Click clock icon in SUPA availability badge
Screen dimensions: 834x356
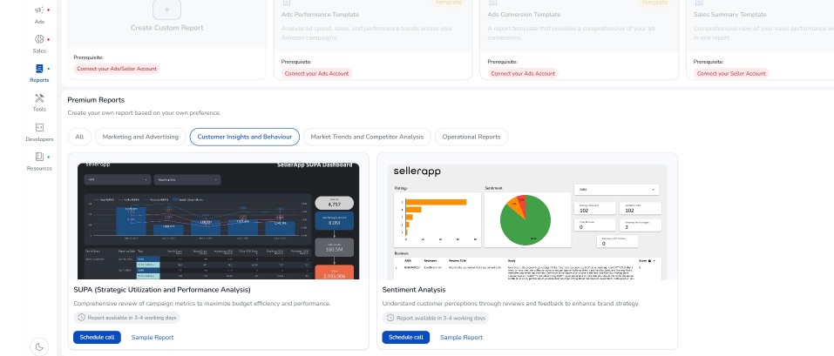[81, 318]
